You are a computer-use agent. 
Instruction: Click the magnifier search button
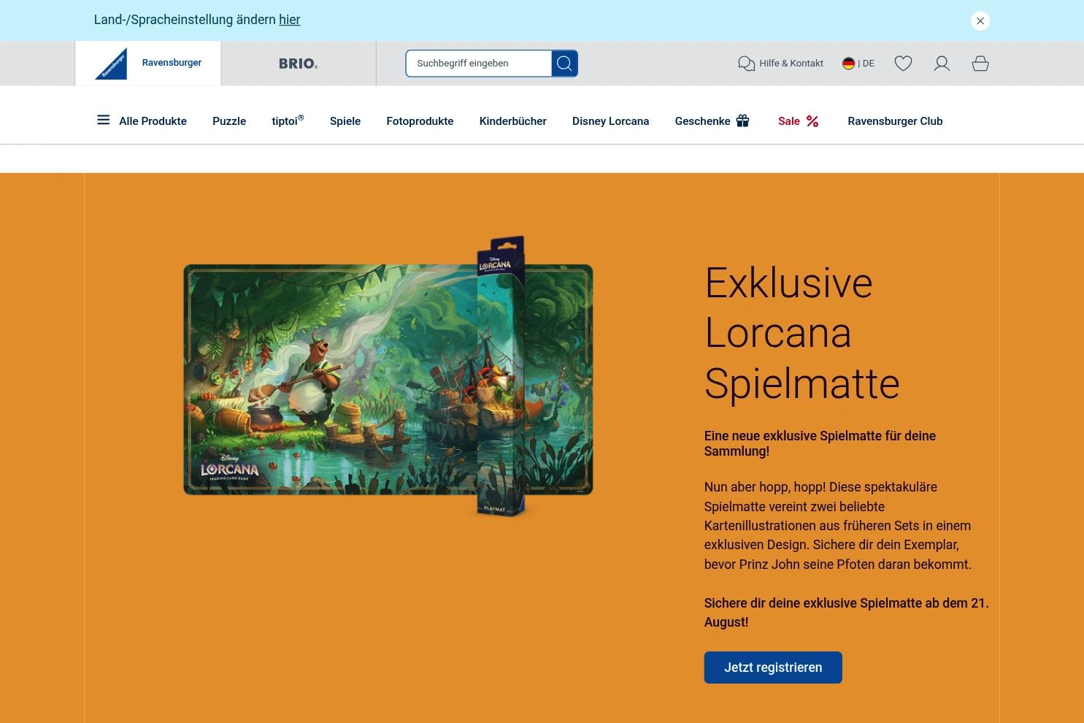[x=564, y=64]
